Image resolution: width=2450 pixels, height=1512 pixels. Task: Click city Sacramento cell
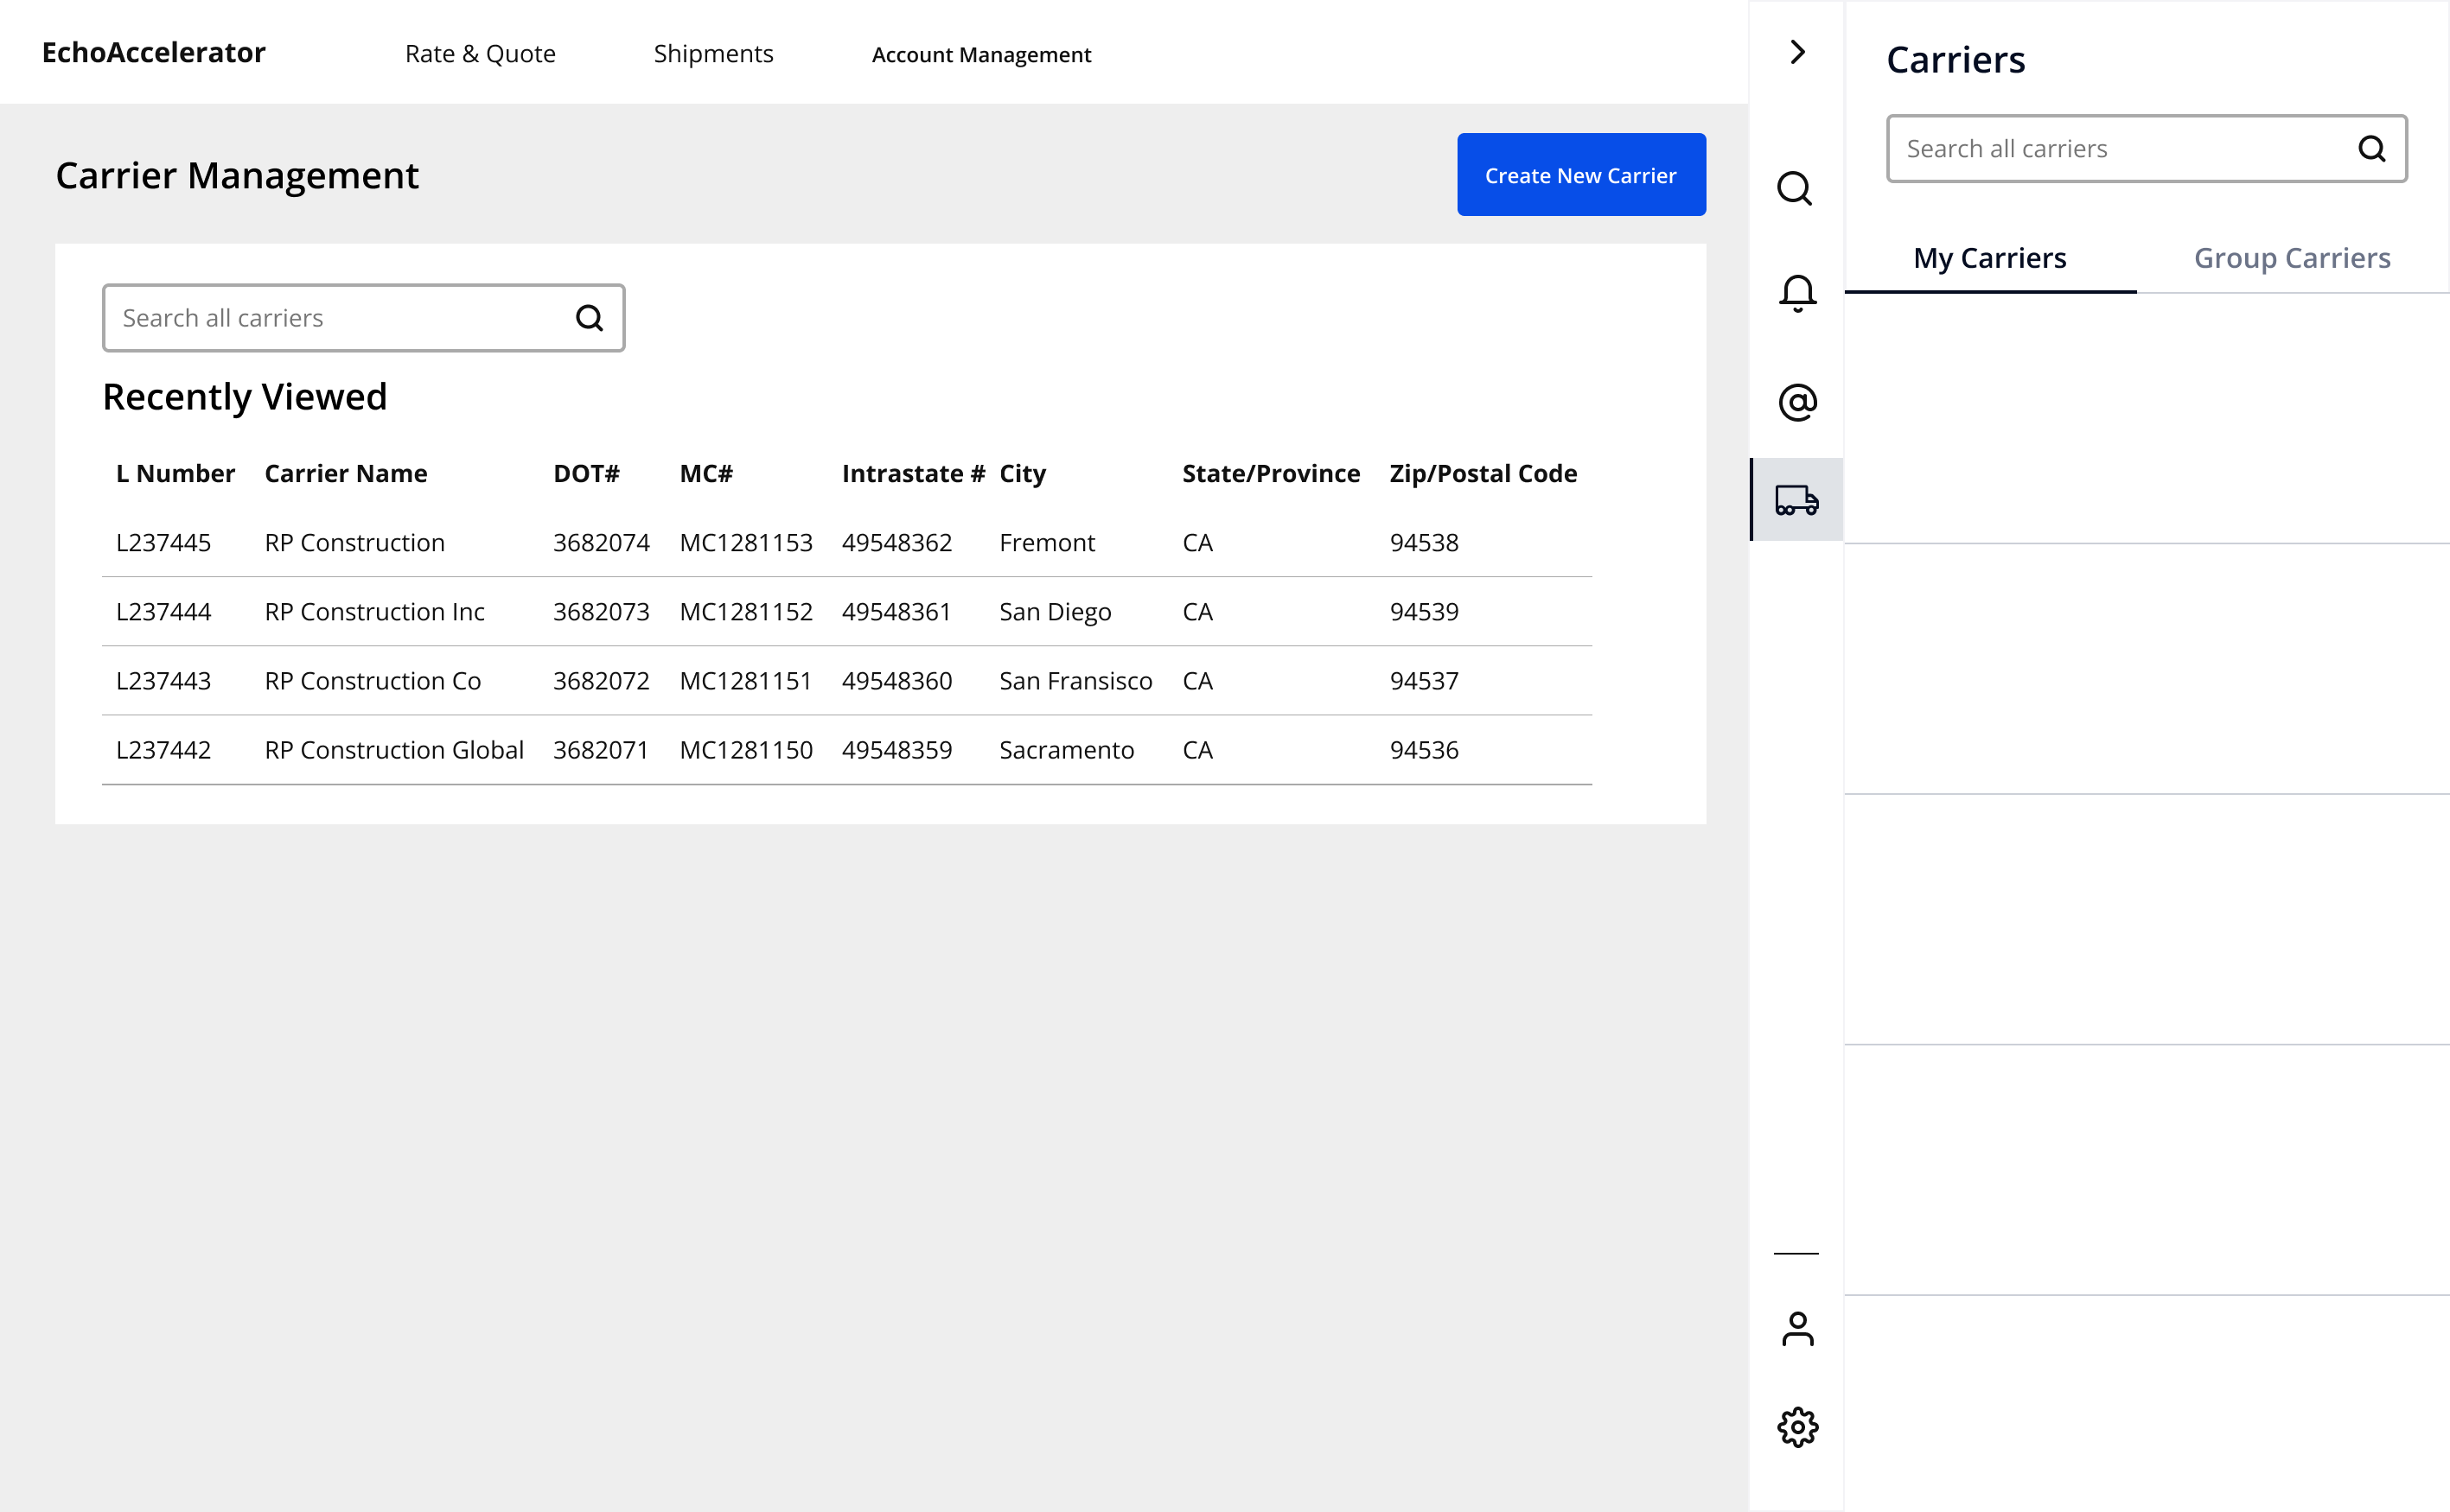point(1067,749)
